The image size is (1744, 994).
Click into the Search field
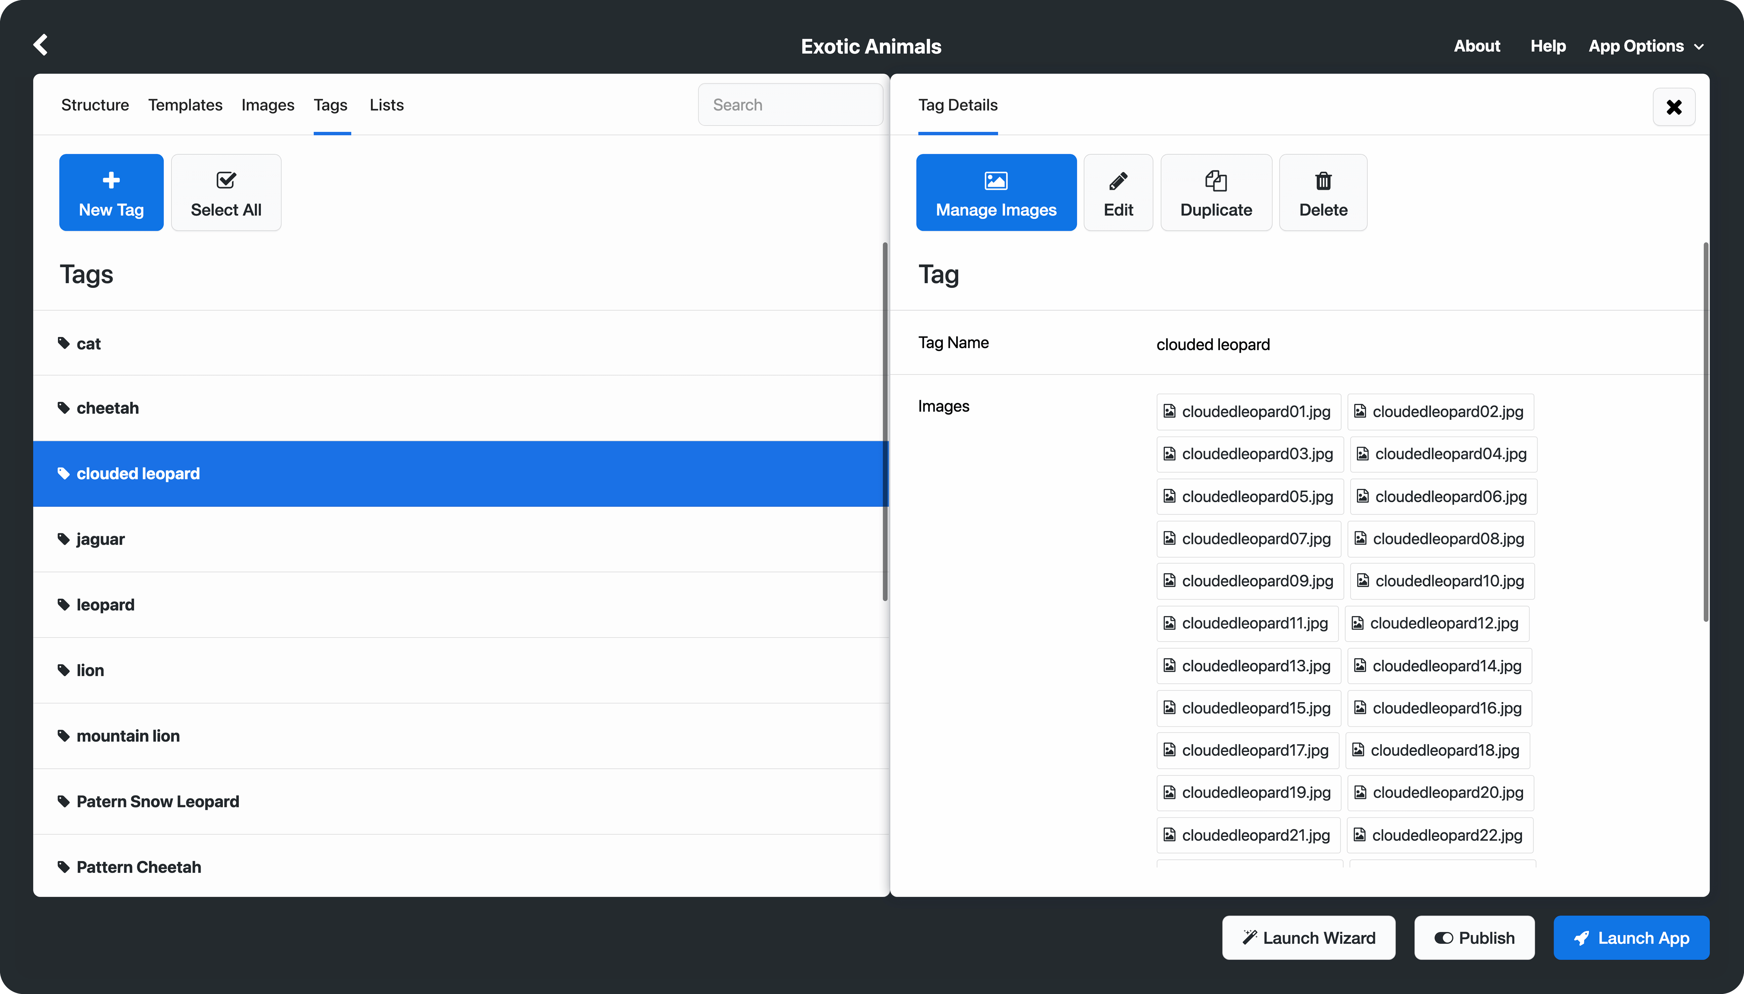[x=790, y=105]
